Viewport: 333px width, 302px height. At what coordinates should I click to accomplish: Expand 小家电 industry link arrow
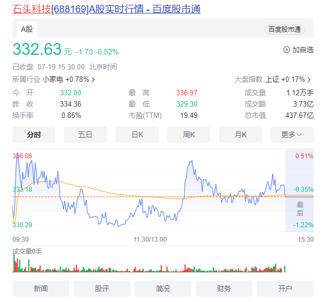tap(93, 80)
